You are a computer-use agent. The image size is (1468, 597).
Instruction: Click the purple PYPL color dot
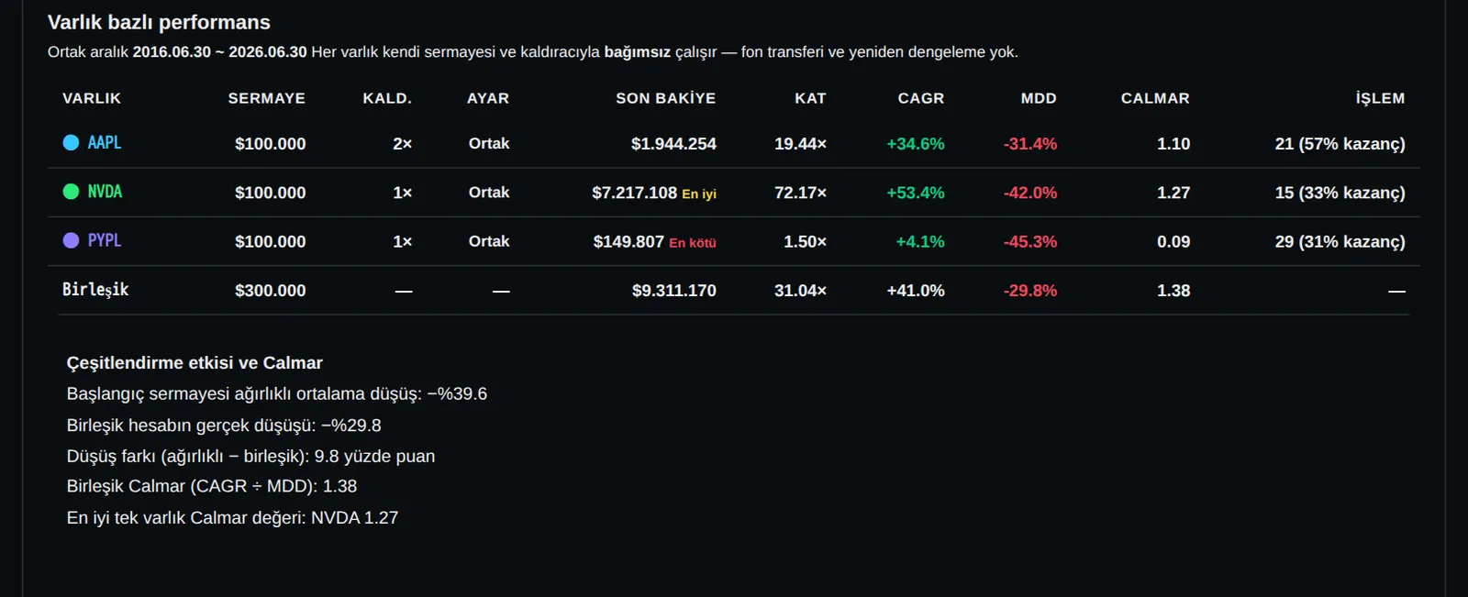(x=71, y=240)
